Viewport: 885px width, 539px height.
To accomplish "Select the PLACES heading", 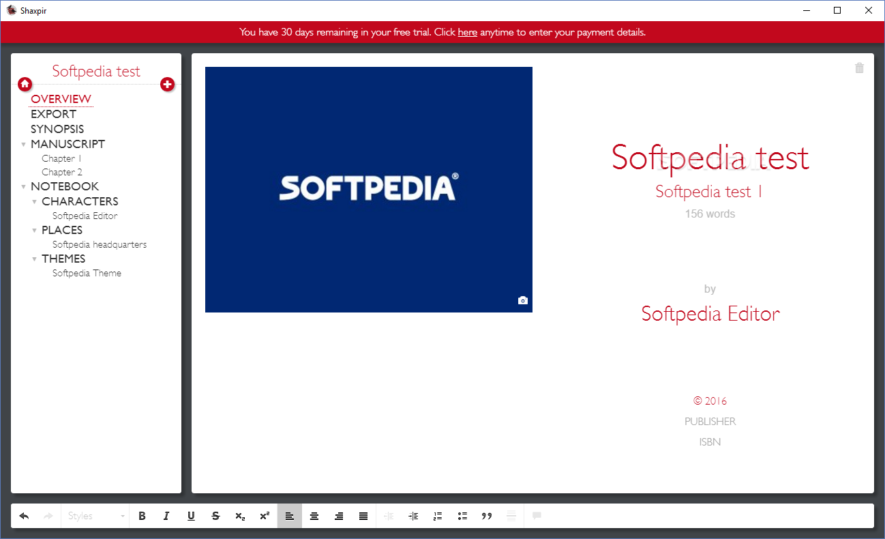I will pos(62,230).
